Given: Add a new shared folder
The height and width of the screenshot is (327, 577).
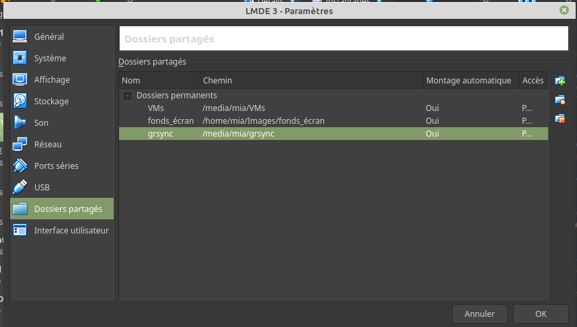Looking at the screenshot, I should pyautogui.click(x=560, y=81).
